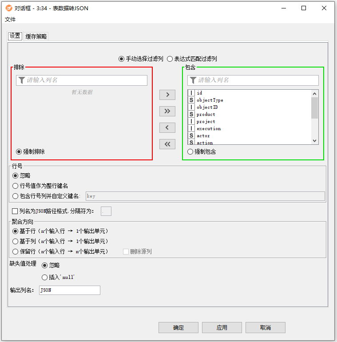Image resolution: width=337 pixels, height=342 pixels.
Task: Select the project column row
Action: tap(250, 121)
